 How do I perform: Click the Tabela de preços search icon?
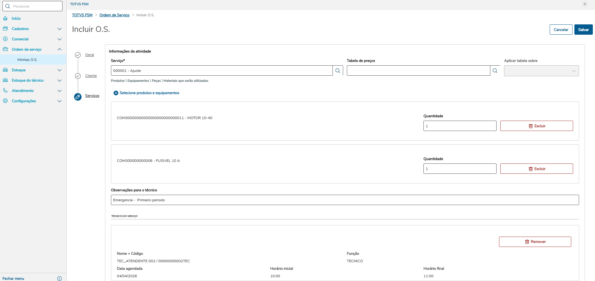pos(495,71)
